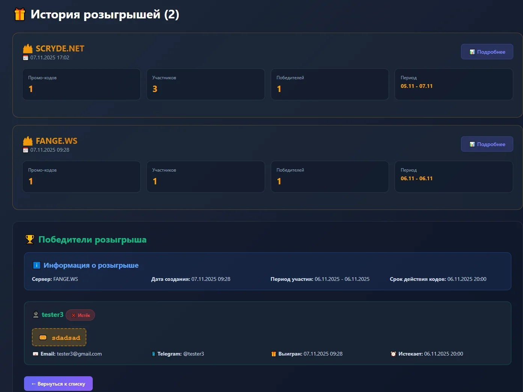This screenshot has width=523, height=392.
Task: Click the user avatar icon beside tester3
Action: tap(36, 315)
